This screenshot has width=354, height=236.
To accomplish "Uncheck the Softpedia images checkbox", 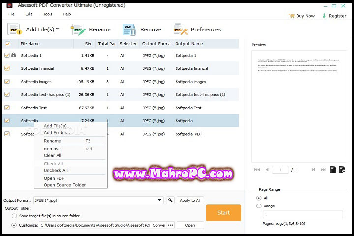I will (7, 81).
